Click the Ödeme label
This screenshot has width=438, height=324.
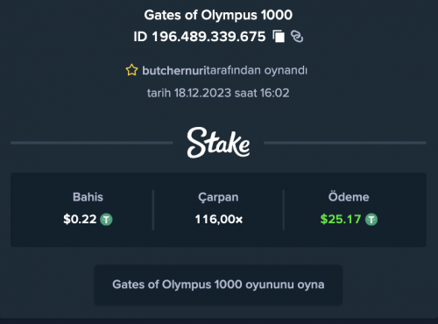click(x=349, y=196)
